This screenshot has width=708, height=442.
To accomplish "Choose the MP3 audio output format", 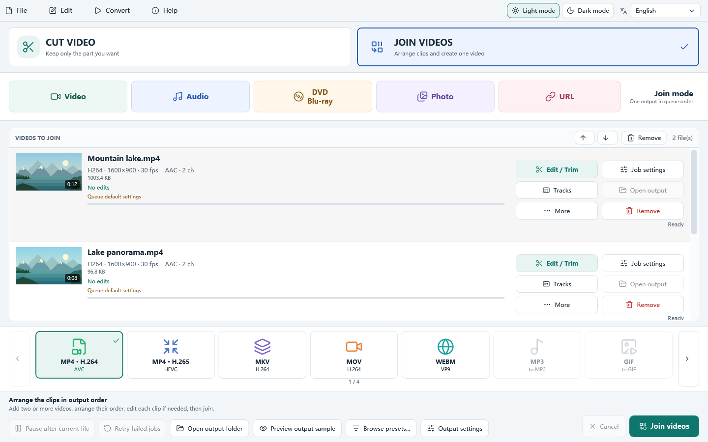I will click(x=537, y=355).
